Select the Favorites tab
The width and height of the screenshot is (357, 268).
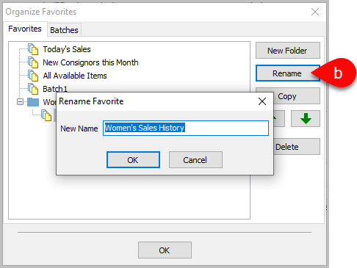pyautogui.click(x=25, y=29)
